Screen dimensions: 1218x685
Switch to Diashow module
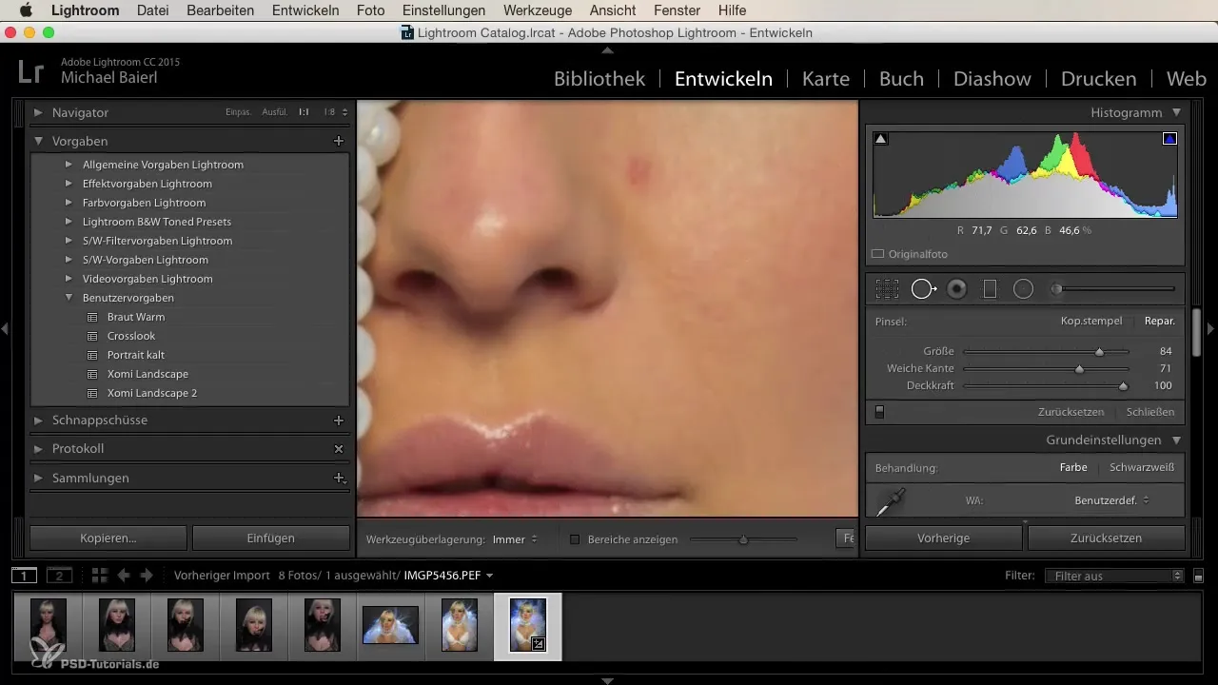coord(992,79)
